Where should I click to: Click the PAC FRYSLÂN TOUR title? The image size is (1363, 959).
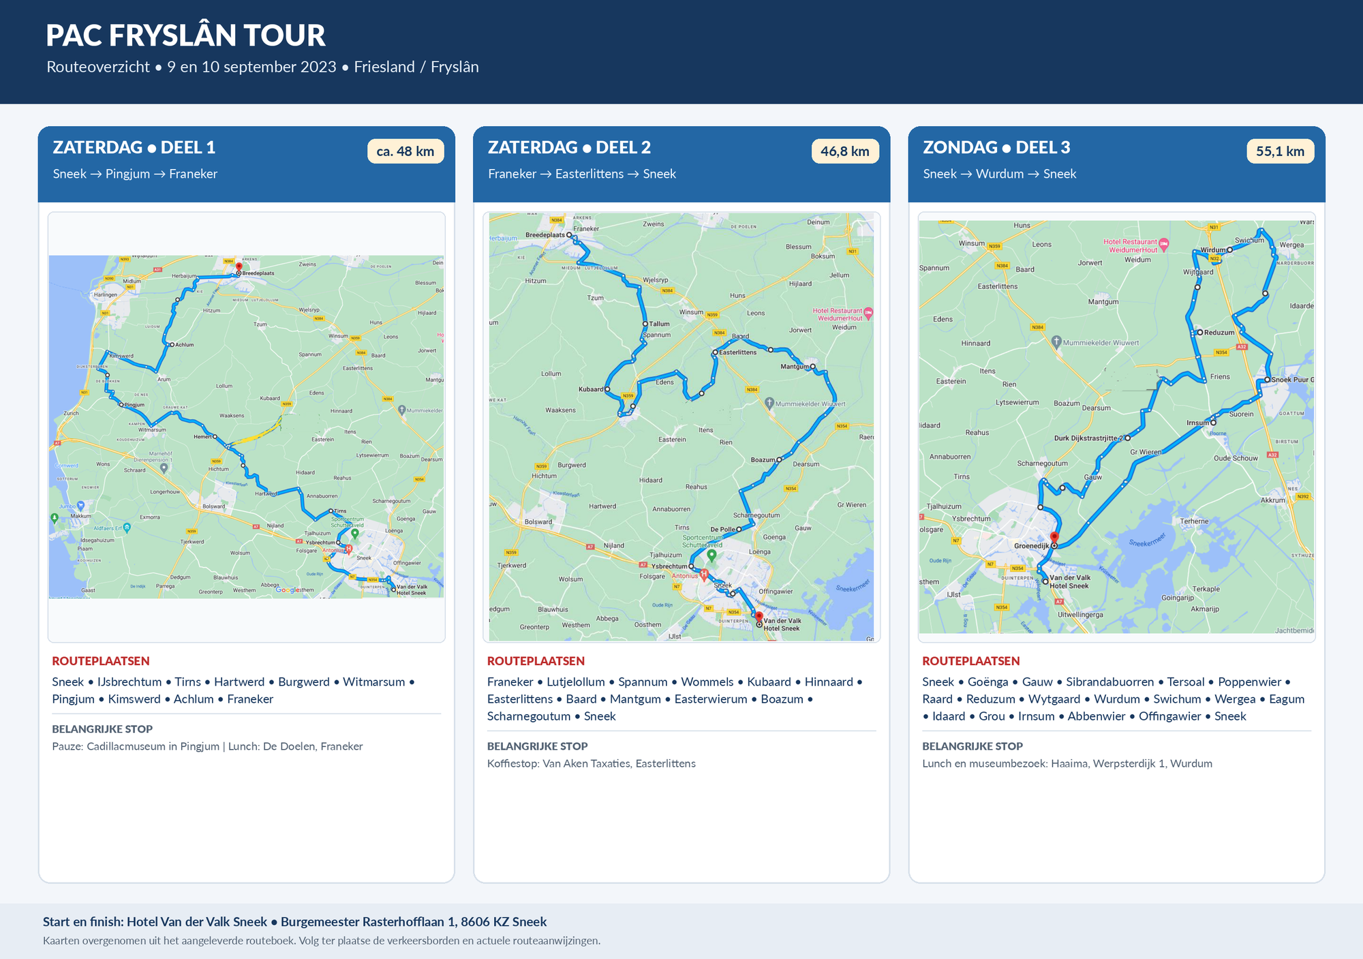[x=185, y=35]
